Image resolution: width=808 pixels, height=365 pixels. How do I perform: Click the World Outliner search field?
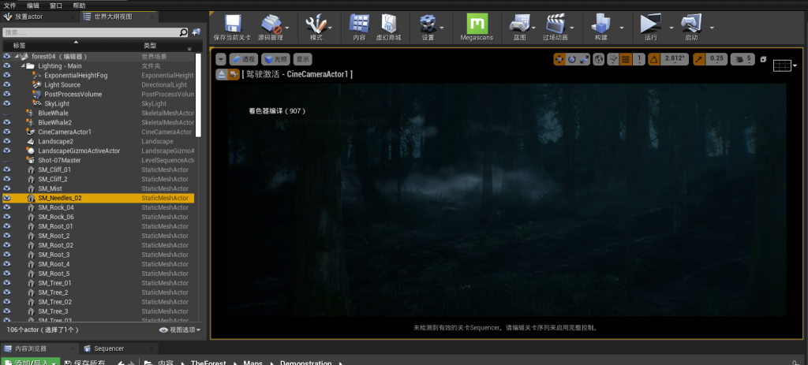point(91,32)
